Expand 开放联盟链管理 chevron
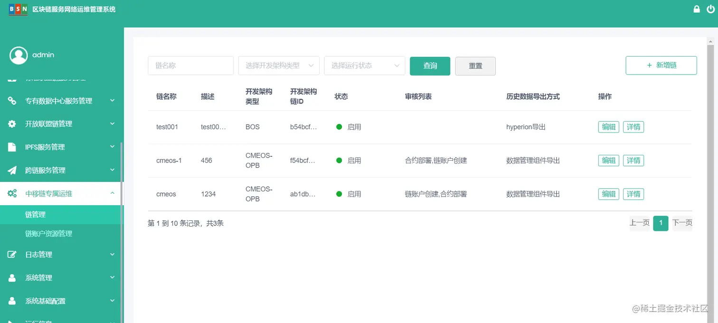Screen dimensions: 718x323 coord(113,123)
